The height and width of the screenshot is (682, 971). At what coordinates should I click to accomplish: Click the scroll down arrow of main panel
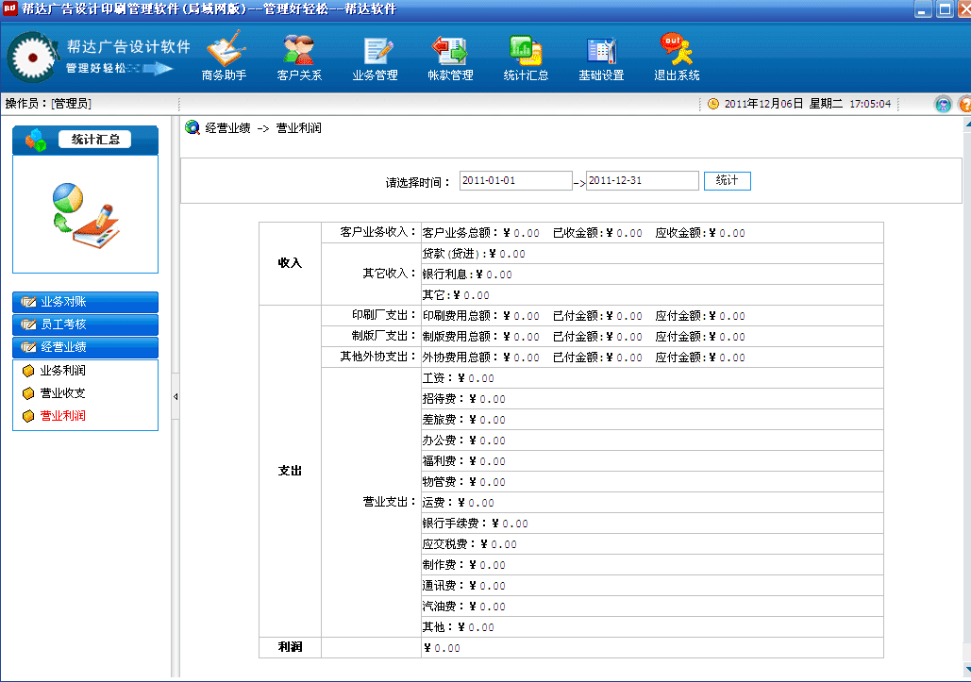[x=967, y=669]
